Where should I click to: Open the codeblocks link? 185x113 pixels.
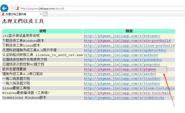pos(124,98)
